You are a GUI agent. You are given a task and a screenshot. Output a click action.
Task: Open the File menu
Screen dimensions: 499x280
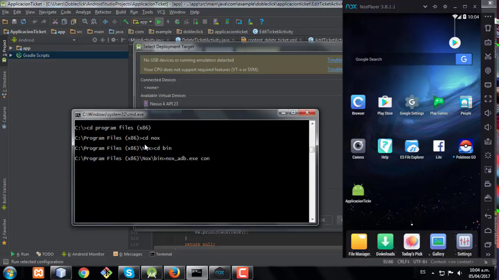[x=5, y=12]
